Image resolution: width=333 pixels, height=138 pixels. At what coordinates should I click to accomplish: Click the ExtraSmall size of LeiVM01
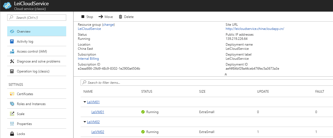click(207, 112)
